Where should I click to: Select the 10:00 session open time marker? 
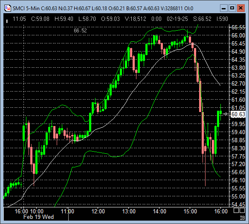(37, 211)
